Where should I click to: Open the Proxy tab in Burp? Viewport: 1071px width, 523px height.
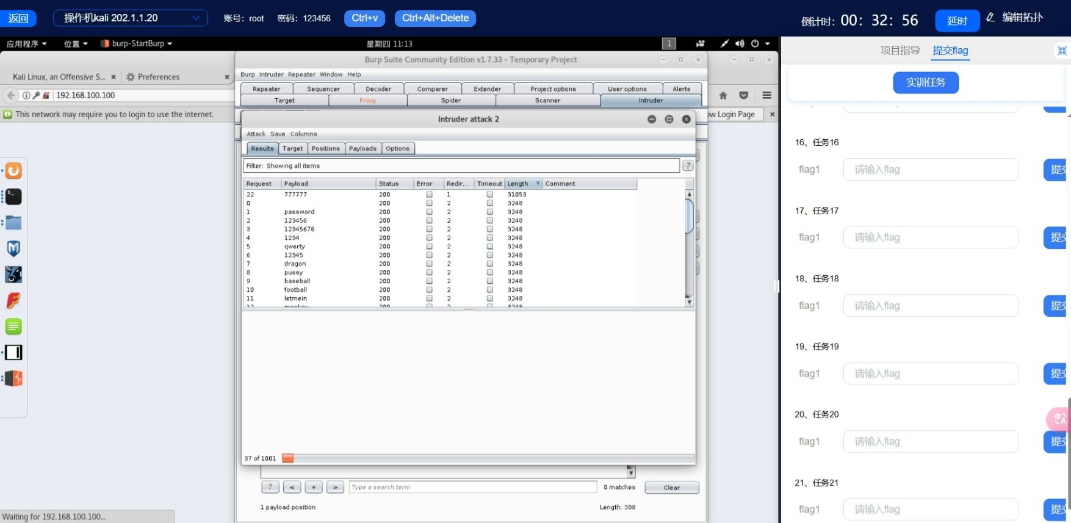click(367, 100)
